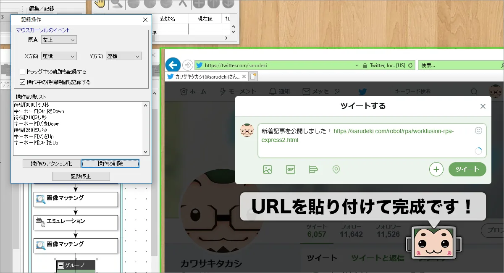The image size is (504, 273).
Task: Open the フォロワー 11,526 count
Action: (388, 231)
